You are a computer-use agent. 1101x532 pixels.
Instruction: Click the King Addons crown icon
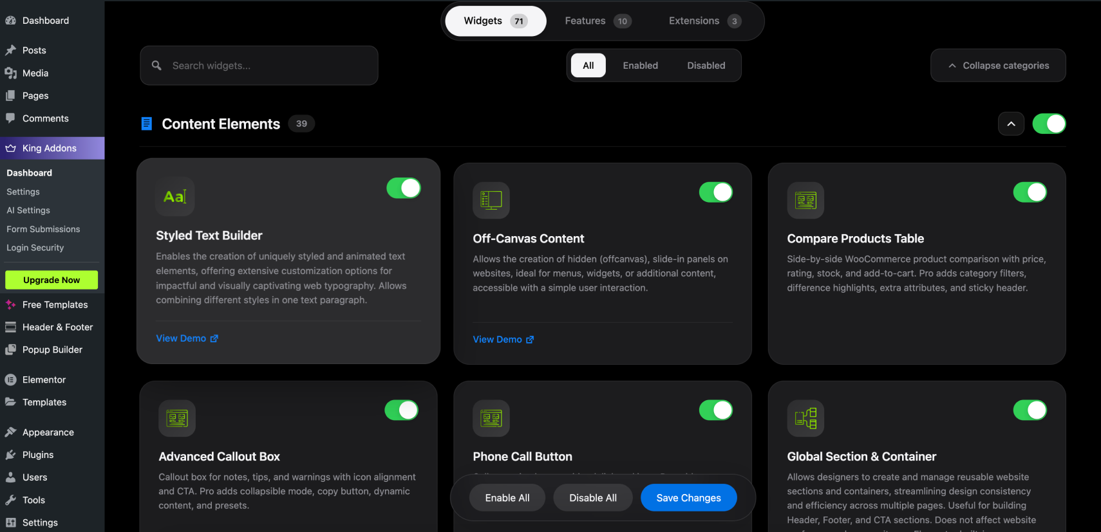pos(10,148)
